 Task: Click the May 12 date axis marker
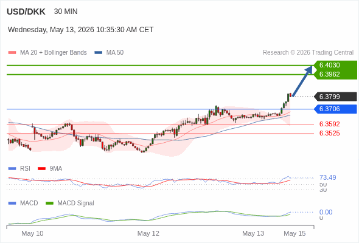point(148,233)
